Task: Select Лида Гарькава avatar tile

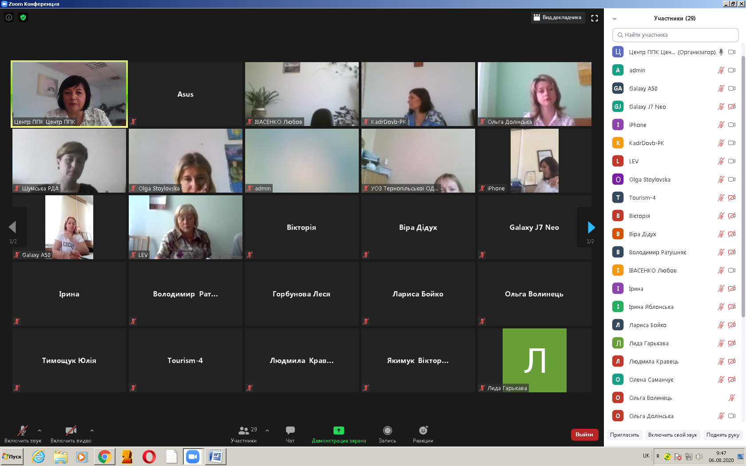Action: click(535, 360)
